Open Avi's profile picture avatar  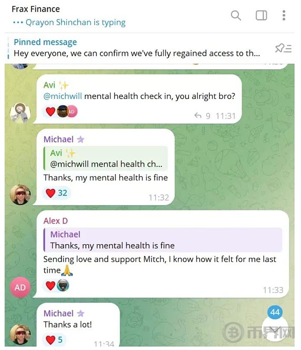[20, 113]
